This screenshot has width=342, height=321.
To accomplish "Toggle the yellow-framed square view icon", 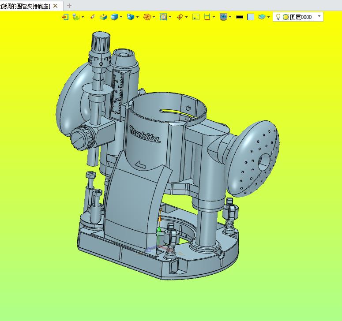I will [196, 17].
